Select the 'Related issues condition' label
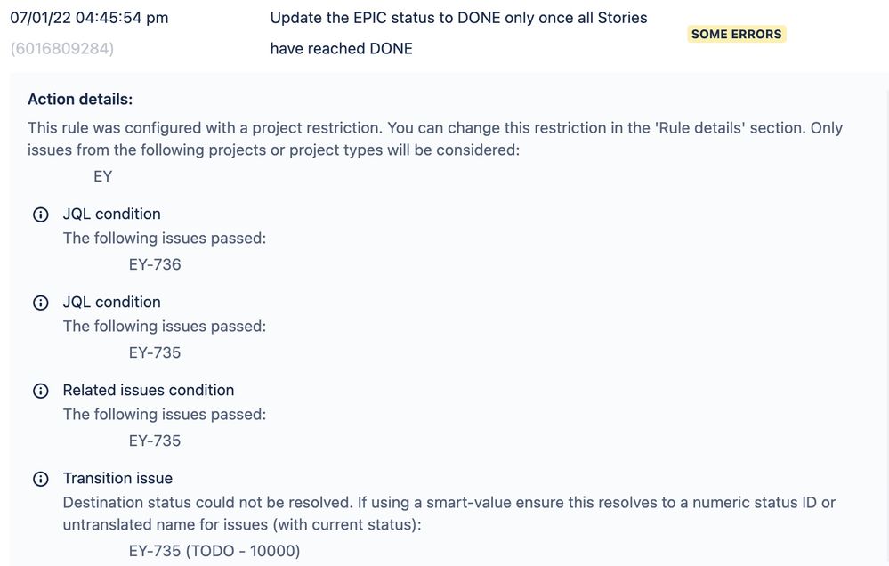 coord(148,390)
